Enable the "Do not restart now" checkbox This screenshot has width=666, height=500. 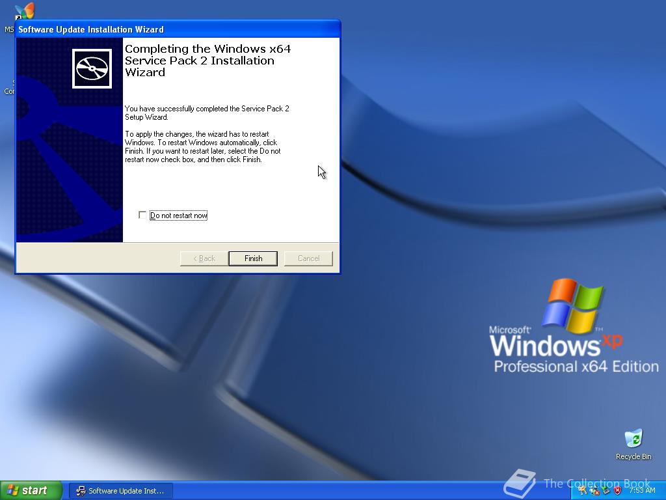(x=142, y=215)
